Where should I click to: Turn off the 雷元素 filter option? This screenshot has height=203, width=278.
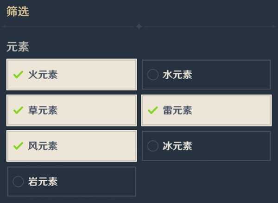(206, 110)
